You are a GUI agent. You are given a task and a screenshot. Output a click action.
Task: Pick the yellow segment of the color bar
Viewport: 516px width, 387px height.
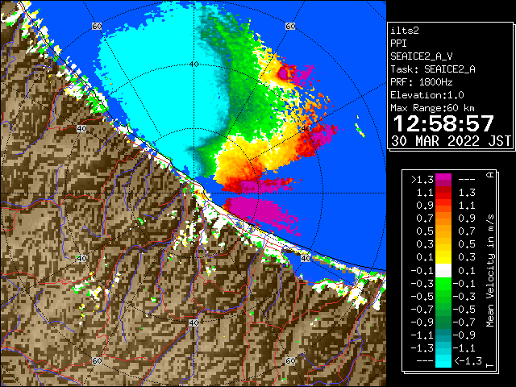(443, 257)
